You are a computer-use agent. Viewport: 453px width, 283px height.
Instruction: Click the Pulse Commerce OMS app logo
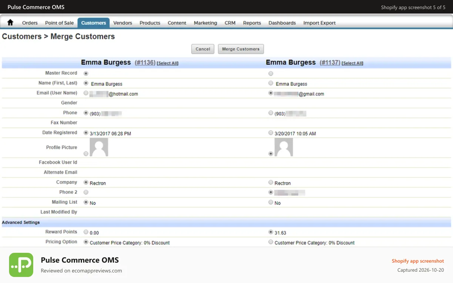(x=21, y=265)
